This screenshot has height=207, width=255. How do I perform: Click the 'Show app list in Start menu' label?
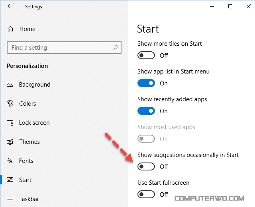click(x=173, y=72)
